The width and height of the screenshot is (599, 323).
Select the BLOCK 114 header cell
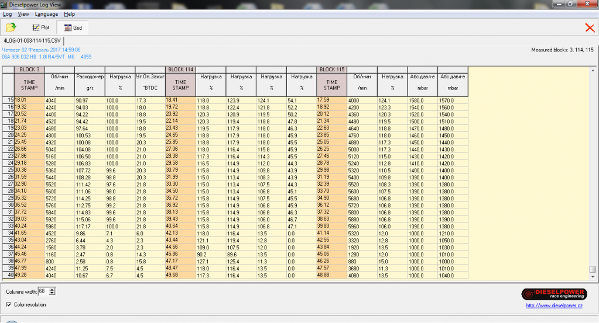coord(180,70)
